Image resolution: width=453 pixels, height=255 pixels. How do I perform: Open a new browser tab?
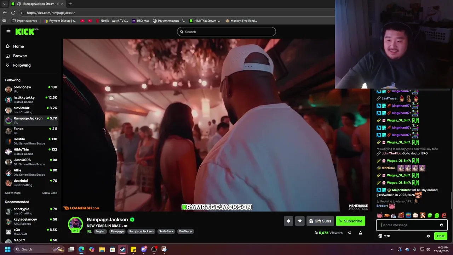pyautogui.click(x=70, y=4)
